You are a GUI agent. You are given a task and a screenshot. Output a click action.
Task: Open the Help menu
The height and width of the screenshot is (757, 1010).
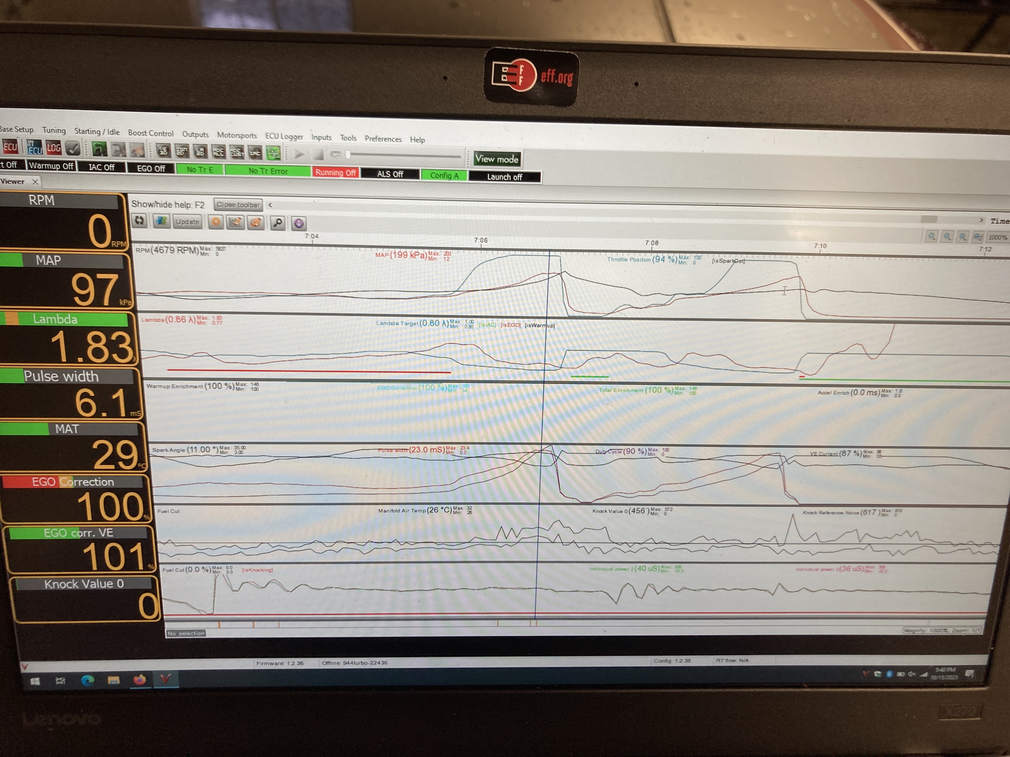[417, 140]
